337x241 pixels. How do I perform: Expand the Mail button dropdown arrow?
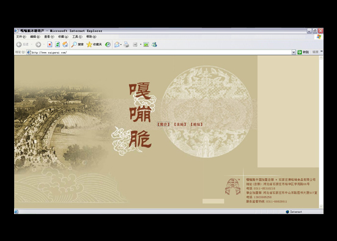tap(121, 45)
